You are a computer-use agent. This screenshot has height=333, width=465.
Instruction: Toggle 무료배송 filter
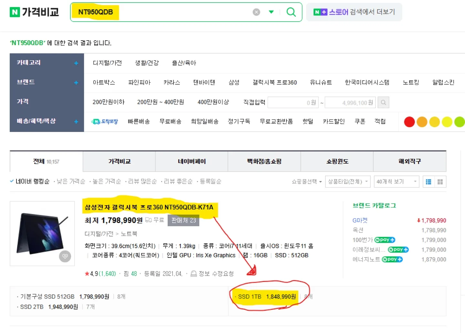pyautogui.click(x=170, y=122)
